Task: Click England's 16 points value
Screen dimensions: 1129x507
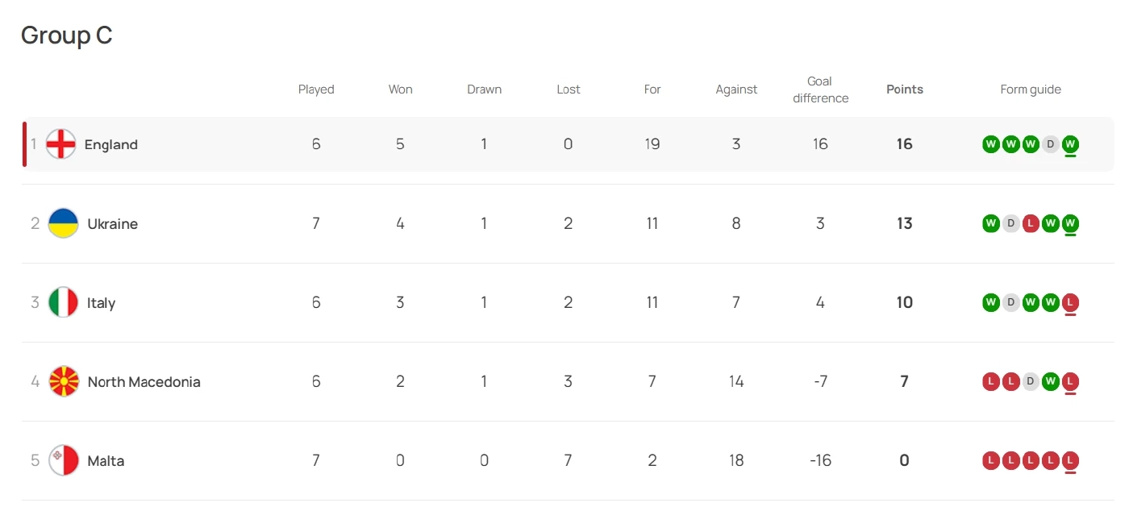Action: click(904, 144)
